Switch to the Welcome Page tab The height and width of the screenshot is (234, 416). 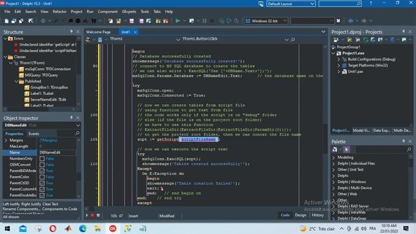(x=98, y=32)
